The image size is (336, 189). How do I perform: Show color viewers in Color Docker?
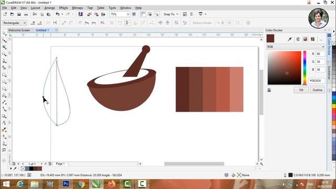pyautogui.click(x=305, y=39)
